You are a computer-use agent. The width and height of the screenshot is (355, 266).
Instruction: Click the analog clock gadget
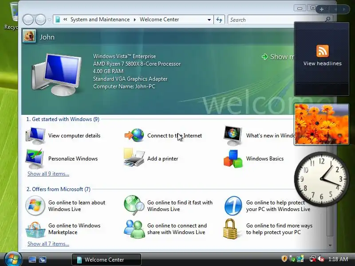[x=321, y=179]
